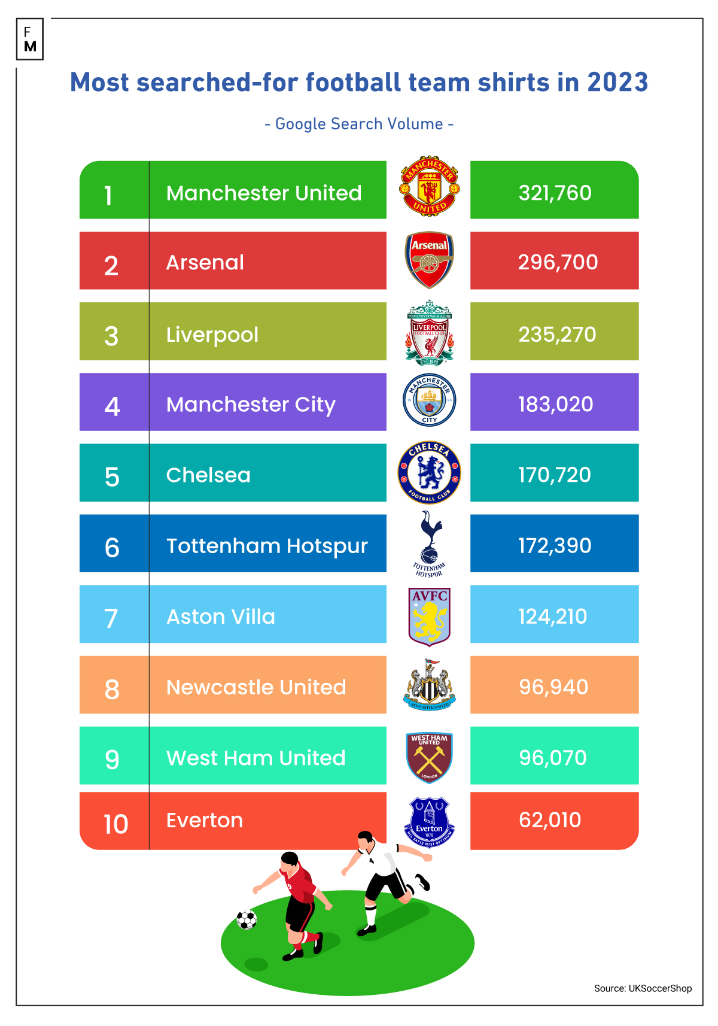Click the Manchester United crest

point(428,188)
